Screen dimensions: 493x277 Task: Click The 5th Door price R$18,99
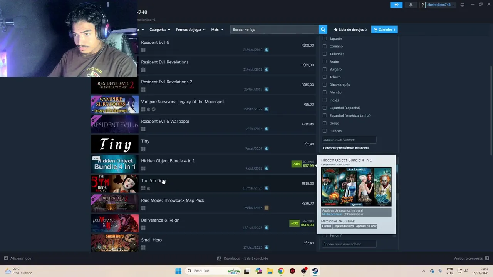click(308, 184)
